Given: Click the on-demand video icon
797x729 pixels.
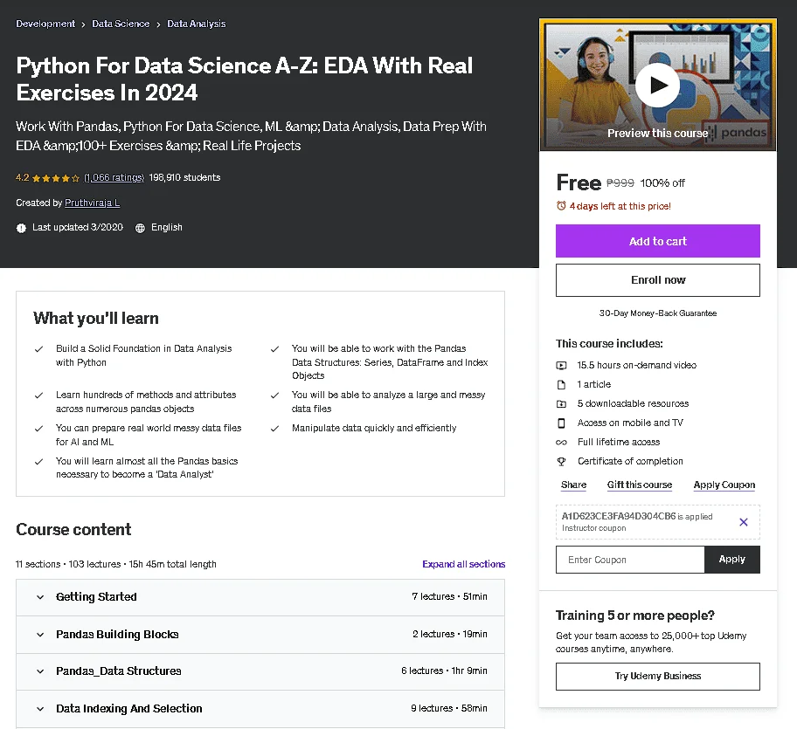Looking at the screenshot, I should (x=561, y=365).
